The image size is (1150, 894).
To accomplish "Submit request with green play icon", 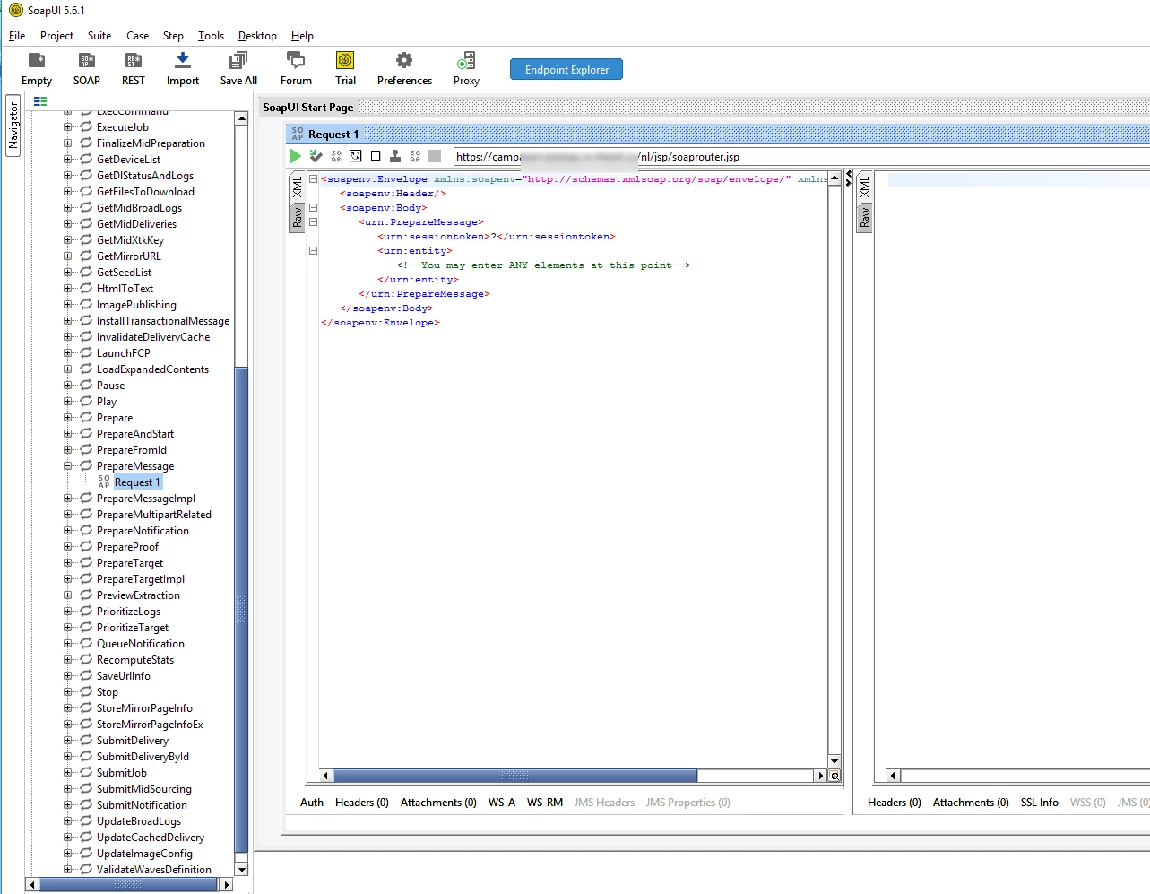I will (296, 156).
